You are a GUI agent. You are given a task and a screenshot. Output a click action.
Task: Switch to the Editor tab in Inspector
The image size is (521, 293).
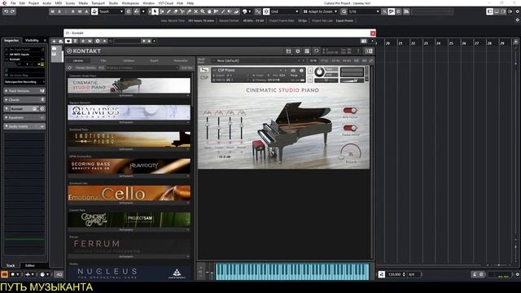point(30,265)
